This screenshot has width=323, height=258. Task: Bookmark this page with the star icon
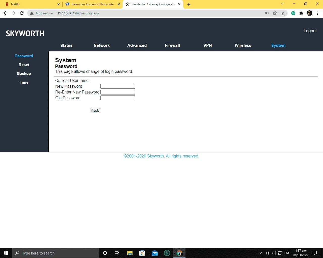[283, 13]
